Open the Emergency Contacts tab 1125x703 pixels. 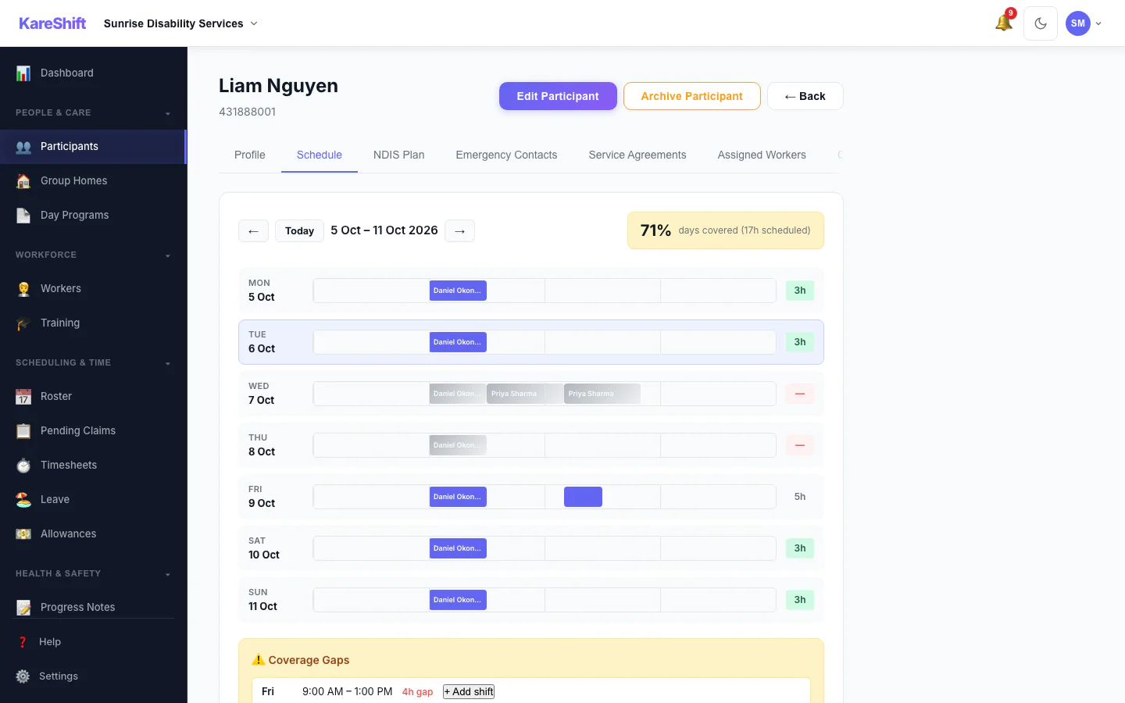tap(506, 155)
